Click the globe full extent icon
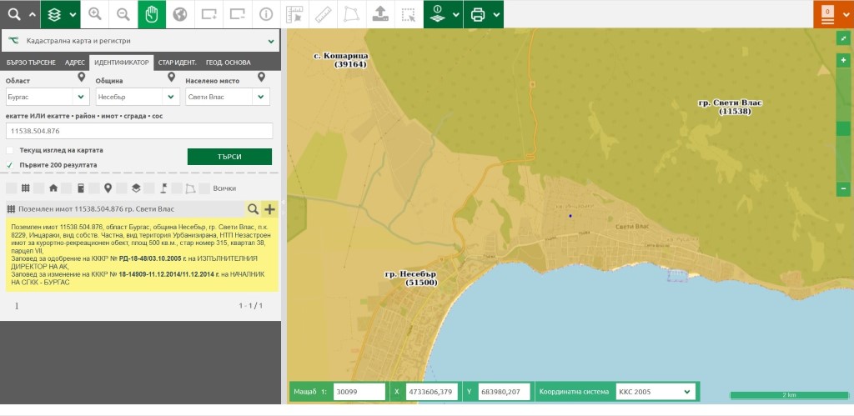This screenshot has width=854, height=416. [179, 14]
